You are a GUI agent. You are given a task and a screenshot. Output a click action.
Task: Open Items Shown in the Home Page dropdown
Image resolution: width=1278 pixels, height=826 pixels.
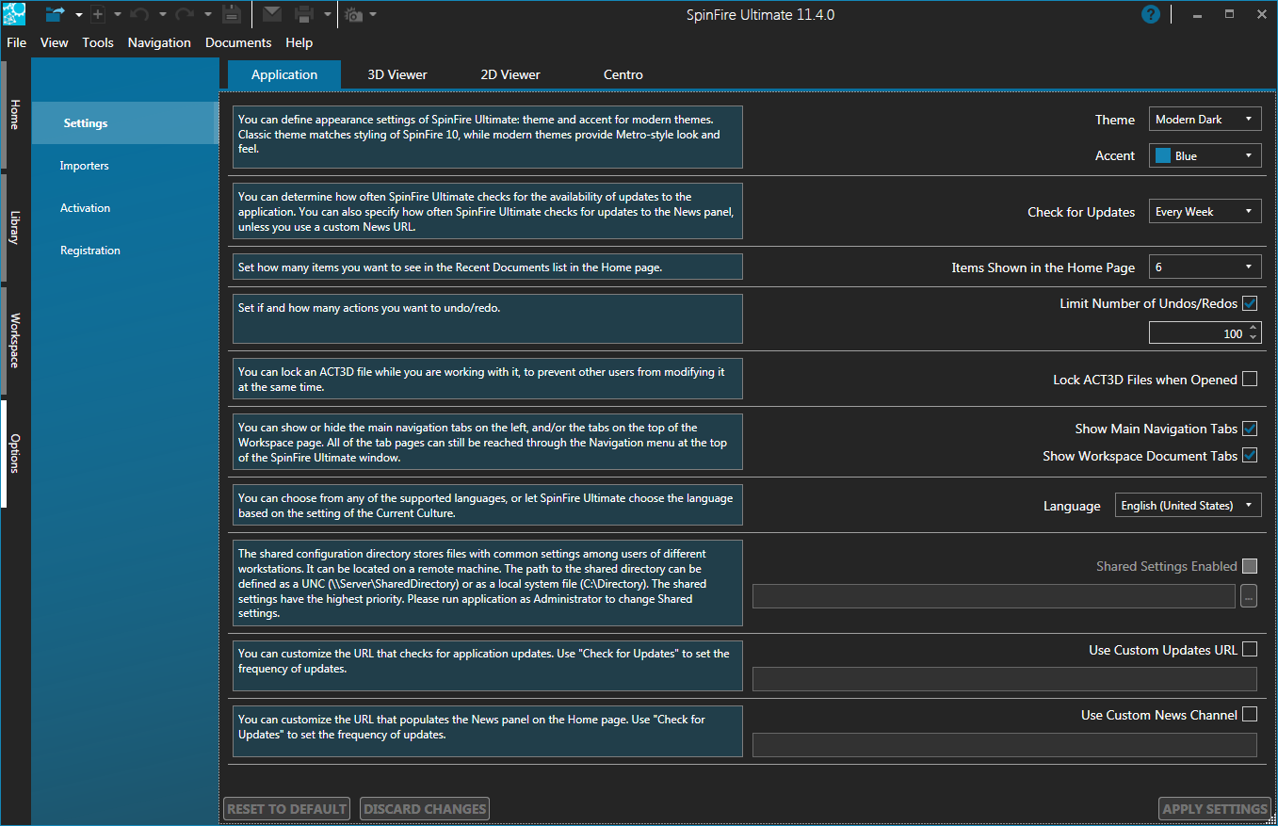[x=1205, y=267]
